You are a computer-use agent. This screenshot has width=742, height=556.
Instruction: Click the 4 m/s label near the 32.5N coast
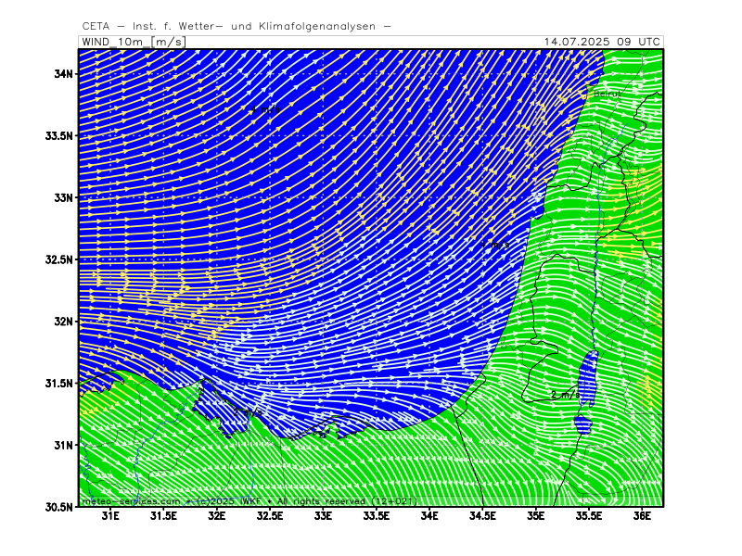coord(495,245)
